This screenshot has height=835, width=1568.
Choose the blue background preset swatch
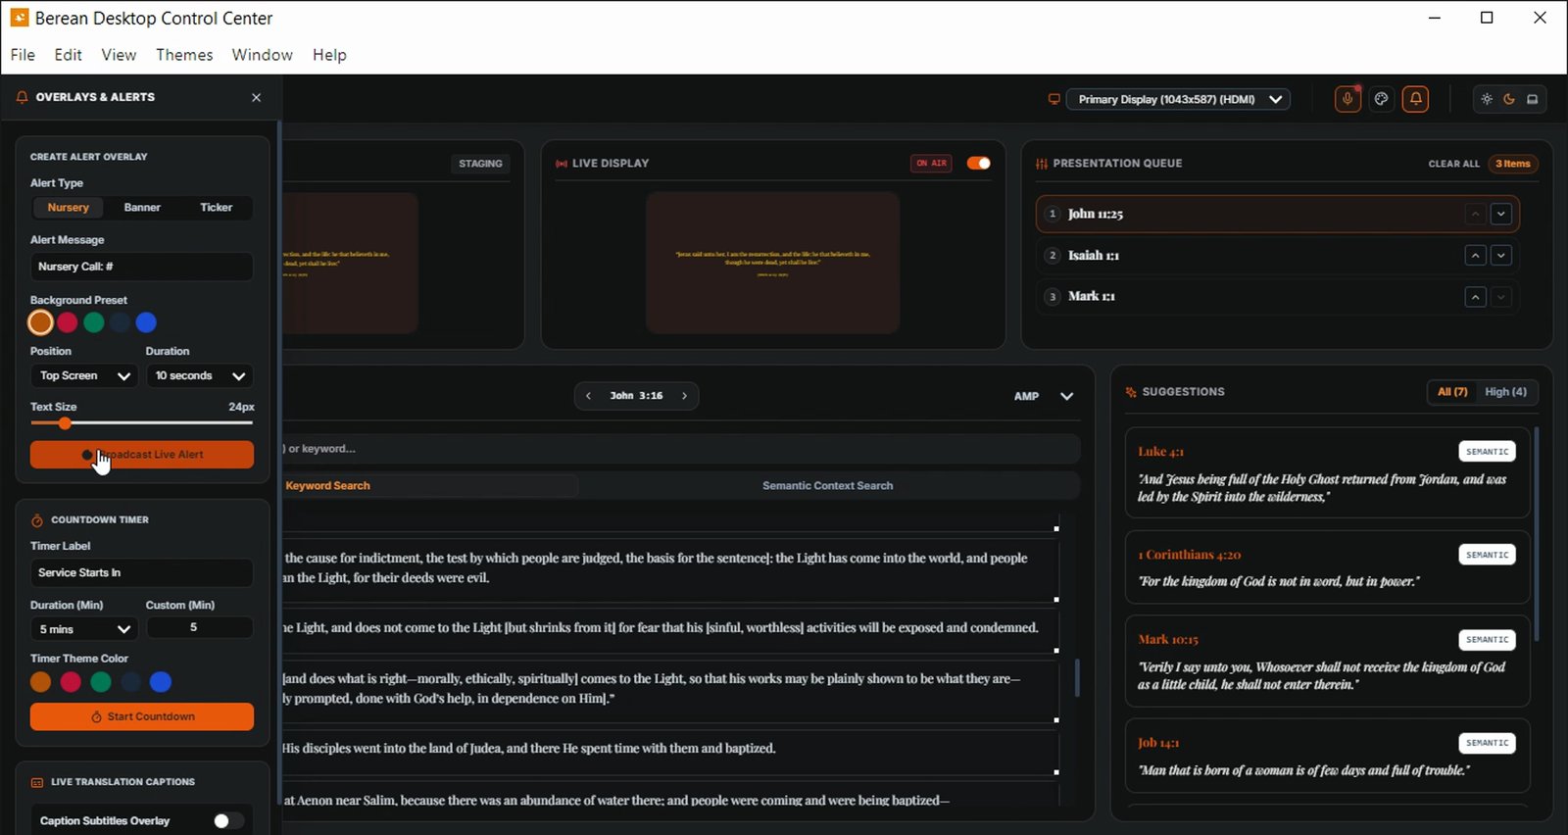[x=146, y=322]
